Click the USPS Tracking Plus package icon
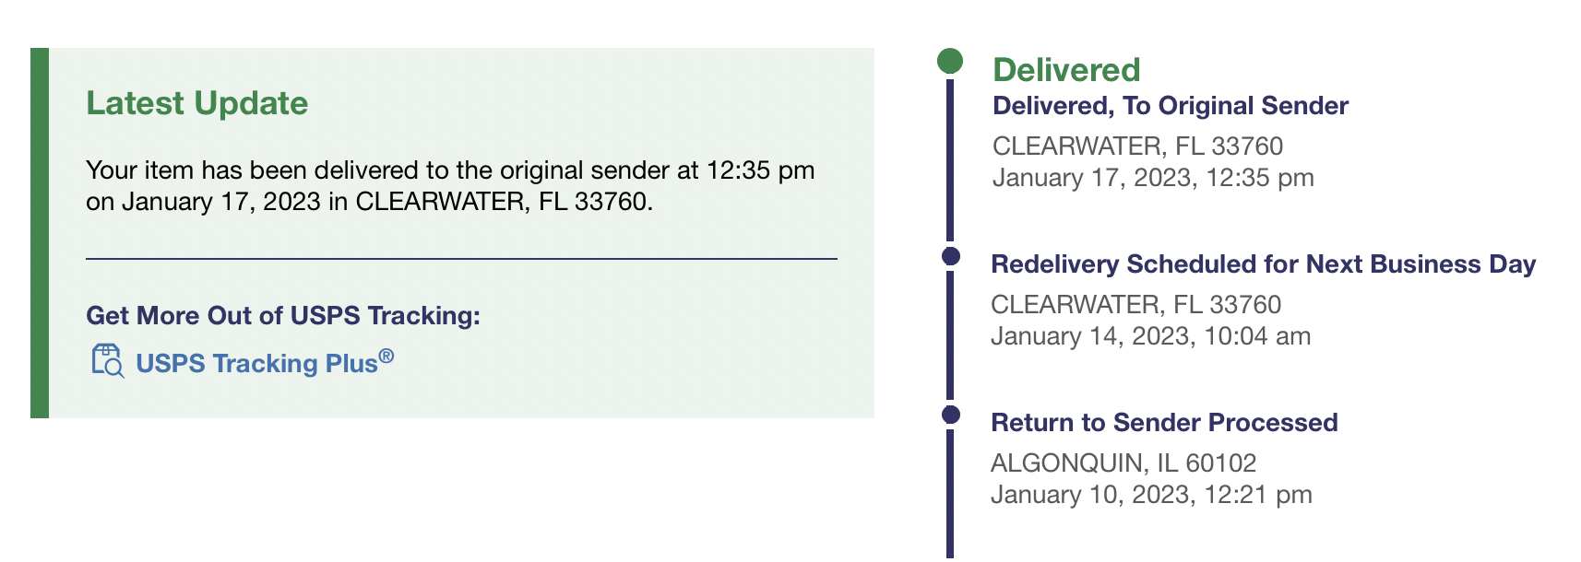This screenshot has width=1581, height=562. pos(107,361)
